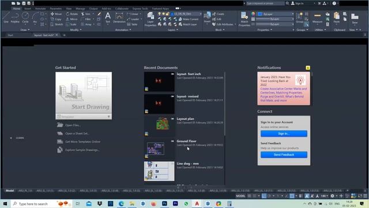Select the Arc tool
The image size is (369, 208).
35,18
